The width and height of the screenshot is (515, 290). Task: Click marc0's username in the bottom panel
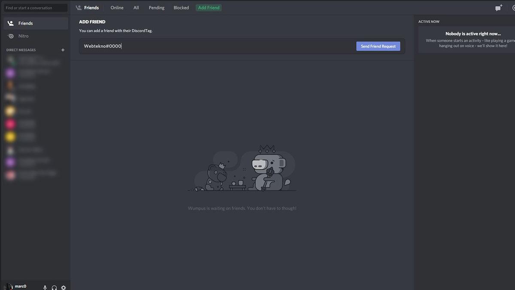(x=20, y=286)
